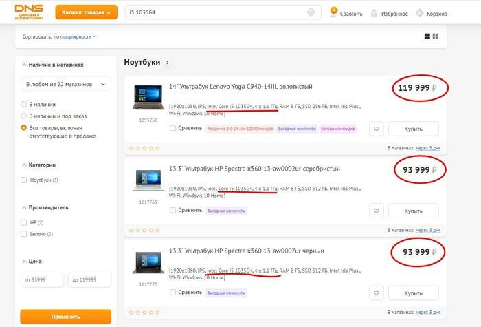Expand the Ноутбуки category arrow
This screenshot has width=481, height=327.
(166, 63)
